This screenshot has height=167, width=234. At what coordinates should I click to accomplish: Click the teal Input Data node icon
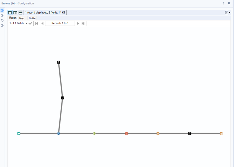click(x=19, y=133)
